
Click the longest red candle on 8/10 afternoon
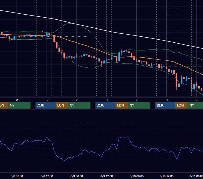coord(176,81)
